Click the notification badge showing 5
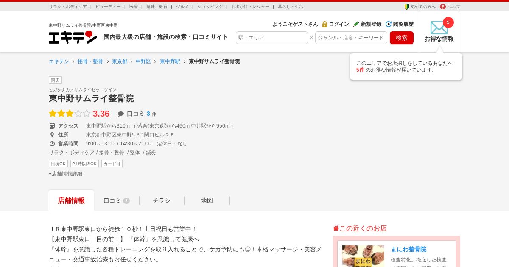Screen dimensions: 509x267 [x=448, y=22]
